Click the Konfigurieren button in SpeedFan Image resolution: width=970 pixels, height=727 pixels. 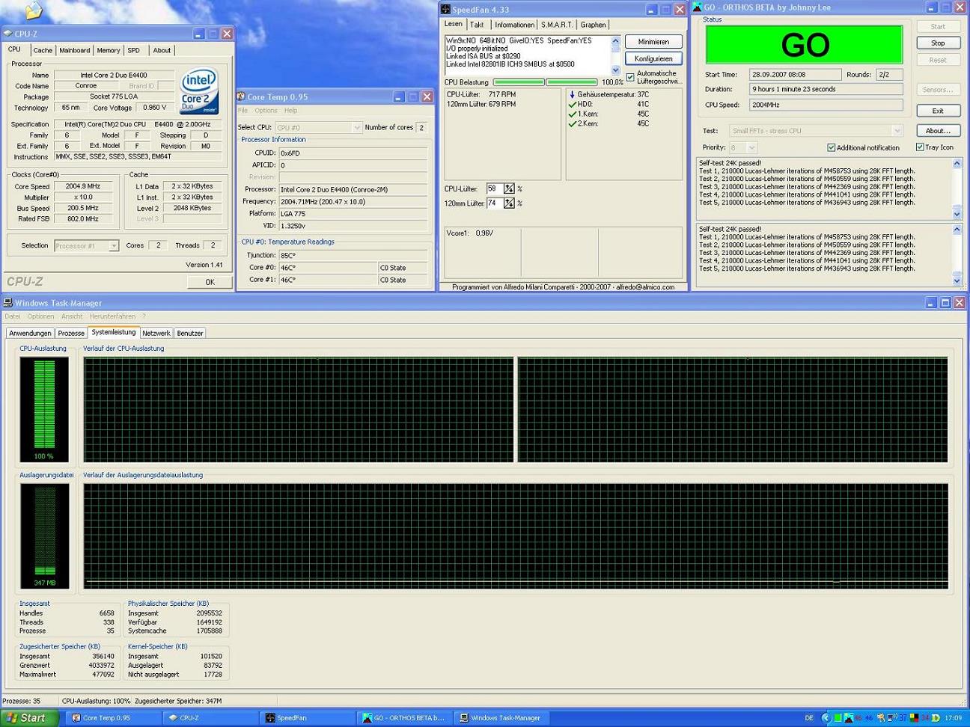point(653,58)
